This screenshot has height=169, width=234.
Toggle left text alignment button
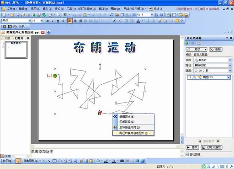pyautogui.click(x=69, y=21)
